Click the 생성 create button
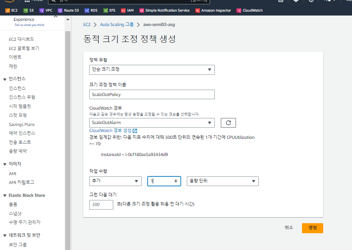The height and width of the screenshot is (250, 352). click(x=312, y=228)
